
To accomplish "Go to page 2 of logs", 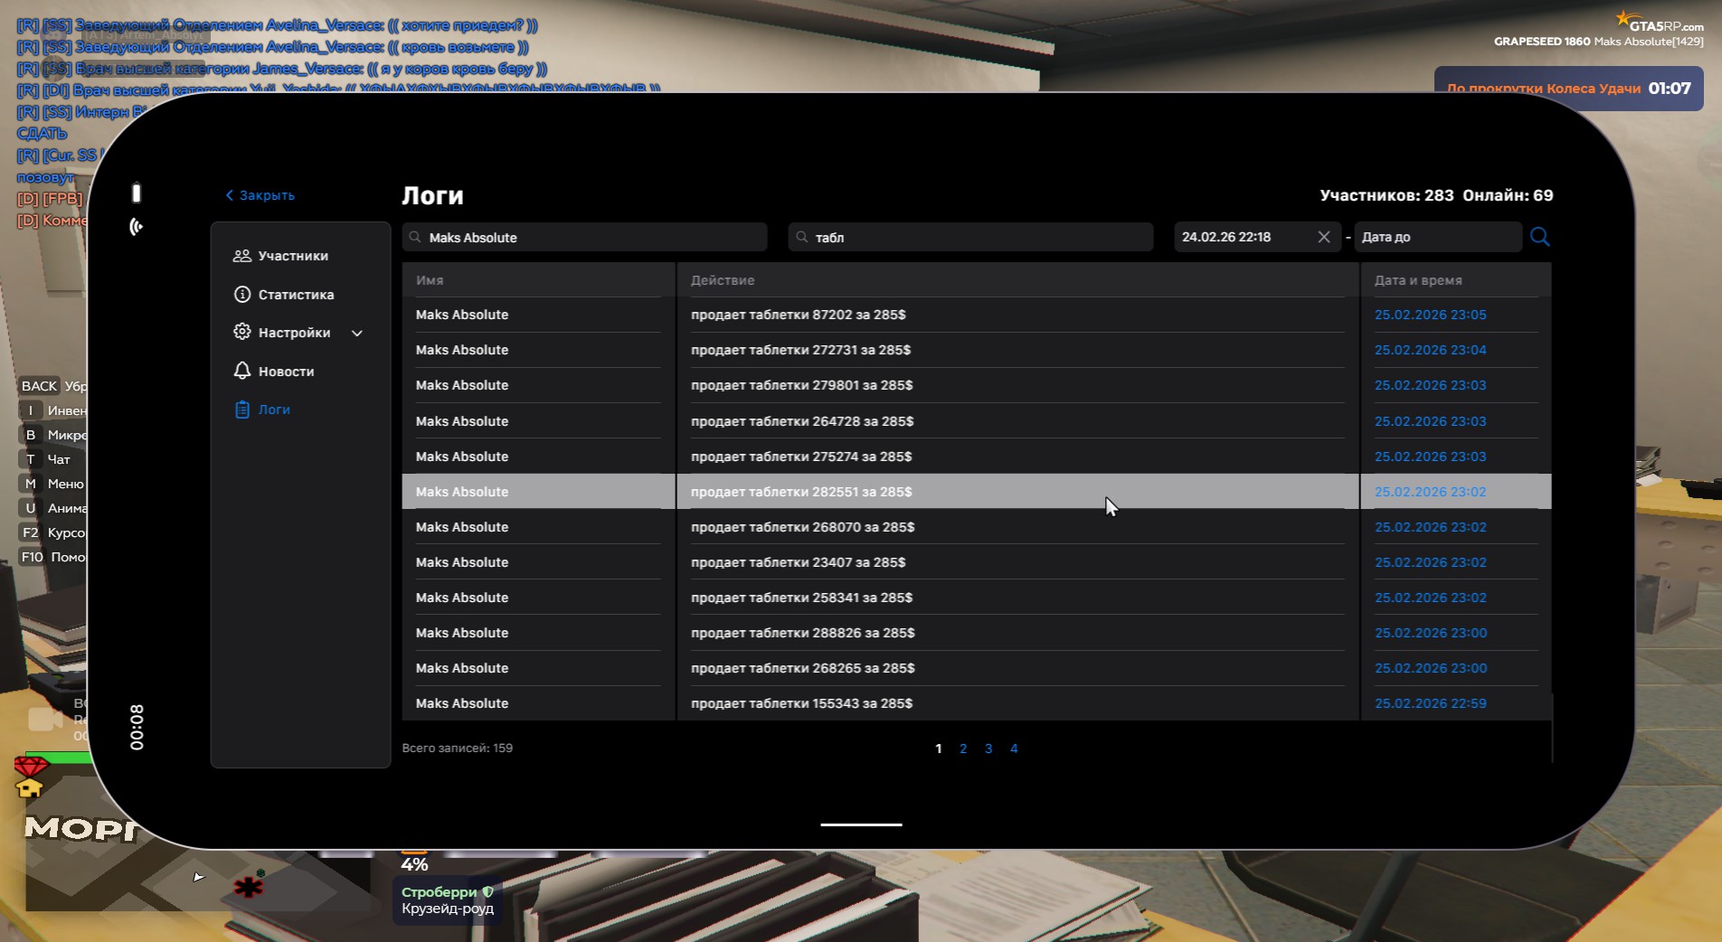I will click(963, 749).
